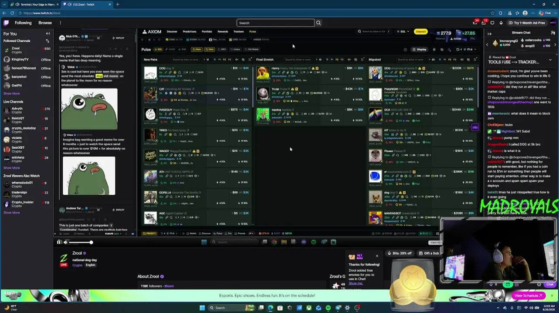Adjust the stream volume slider
This screenshot has height=313, width=559.
tap(81, 242)
